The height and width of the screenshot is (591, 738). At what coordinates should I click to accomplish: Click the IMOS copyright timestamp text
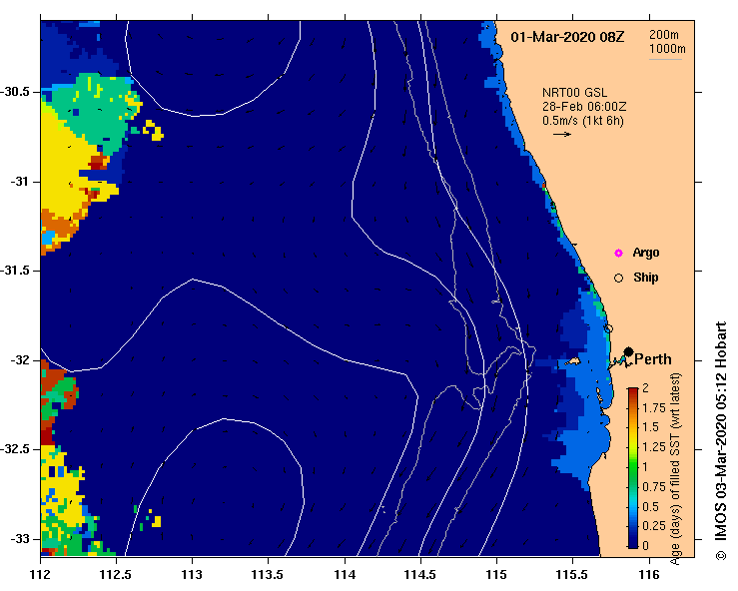click(720, 440)
